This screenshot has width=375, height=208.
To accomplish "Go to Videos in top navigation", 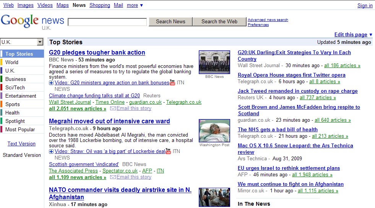I will (45, 5).
